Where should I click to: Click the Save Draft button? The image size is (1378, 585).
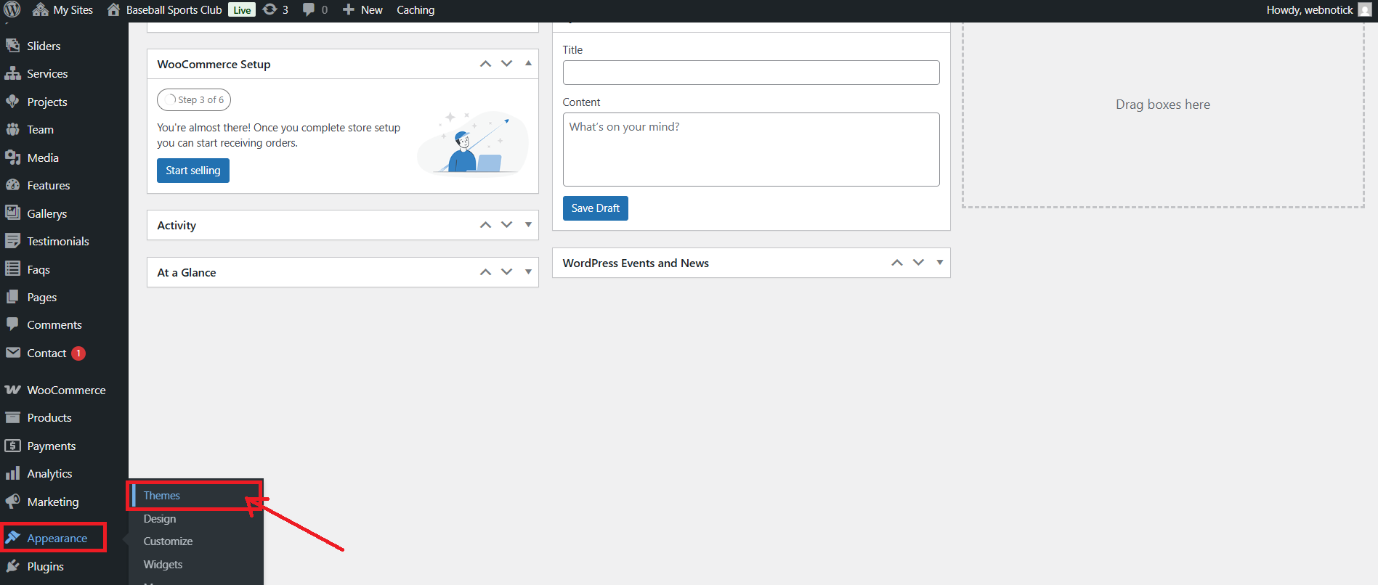point(595,208)
